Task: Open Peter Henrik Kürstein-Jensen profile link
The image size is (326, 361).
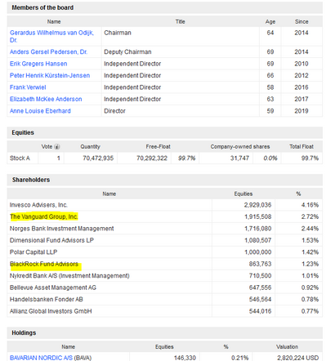Action: pyautogui.click(x=50, y=75)
